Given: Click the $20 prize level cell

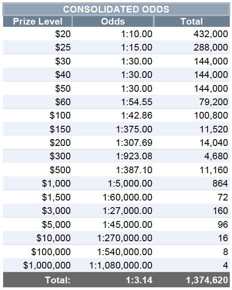Looking at the screenshot, I should coord(38,34).
